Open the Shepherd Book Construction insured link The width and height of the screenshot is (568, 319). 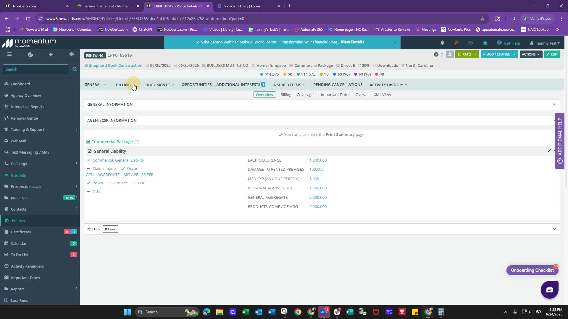click(x=115, y=65)
